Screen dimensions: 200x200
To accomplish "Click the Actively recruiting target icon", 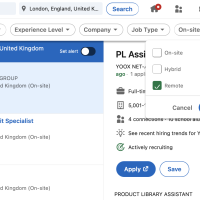I will click(x=120, y=147).
